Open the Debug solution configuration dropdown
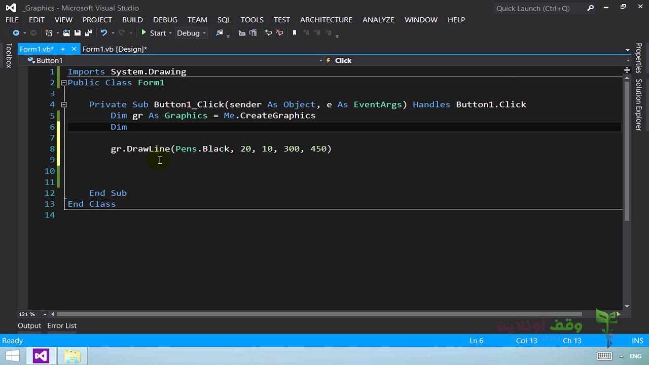Image resolution: width=649 pixels, height=365 pixels. (x=192, y=33)
